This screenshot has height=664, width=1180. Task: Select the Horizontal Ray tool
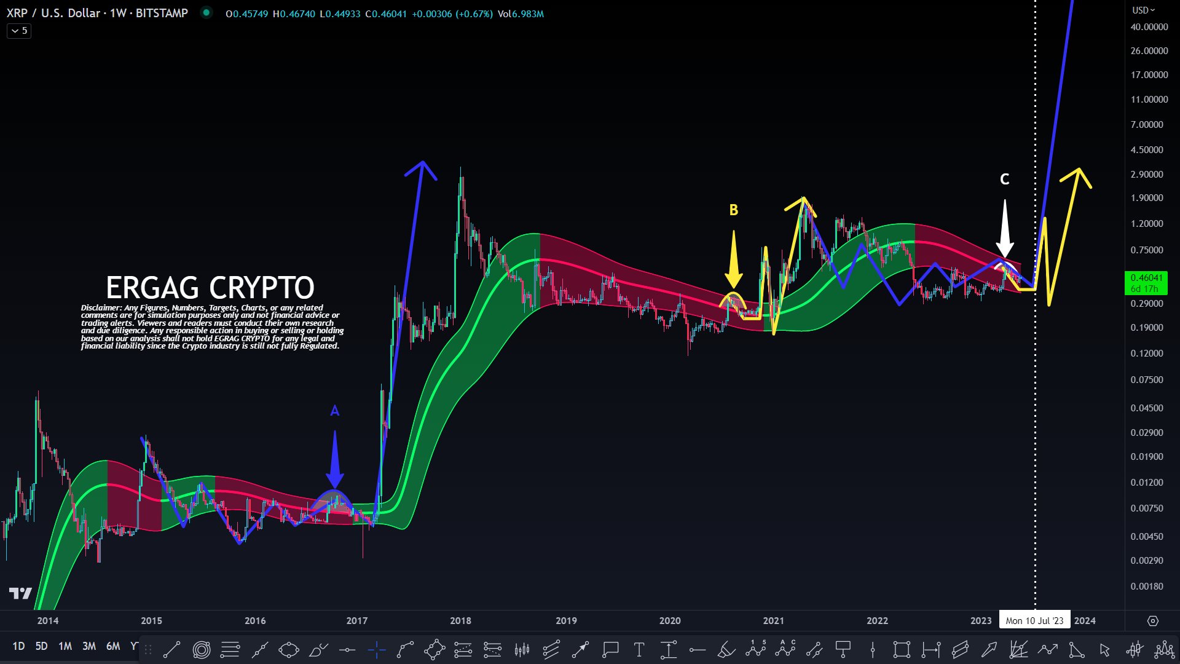click(698, 649)
